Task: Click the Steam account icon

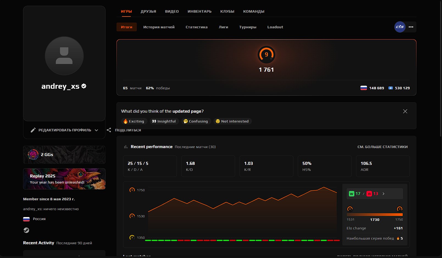Action: click(26, 230)
